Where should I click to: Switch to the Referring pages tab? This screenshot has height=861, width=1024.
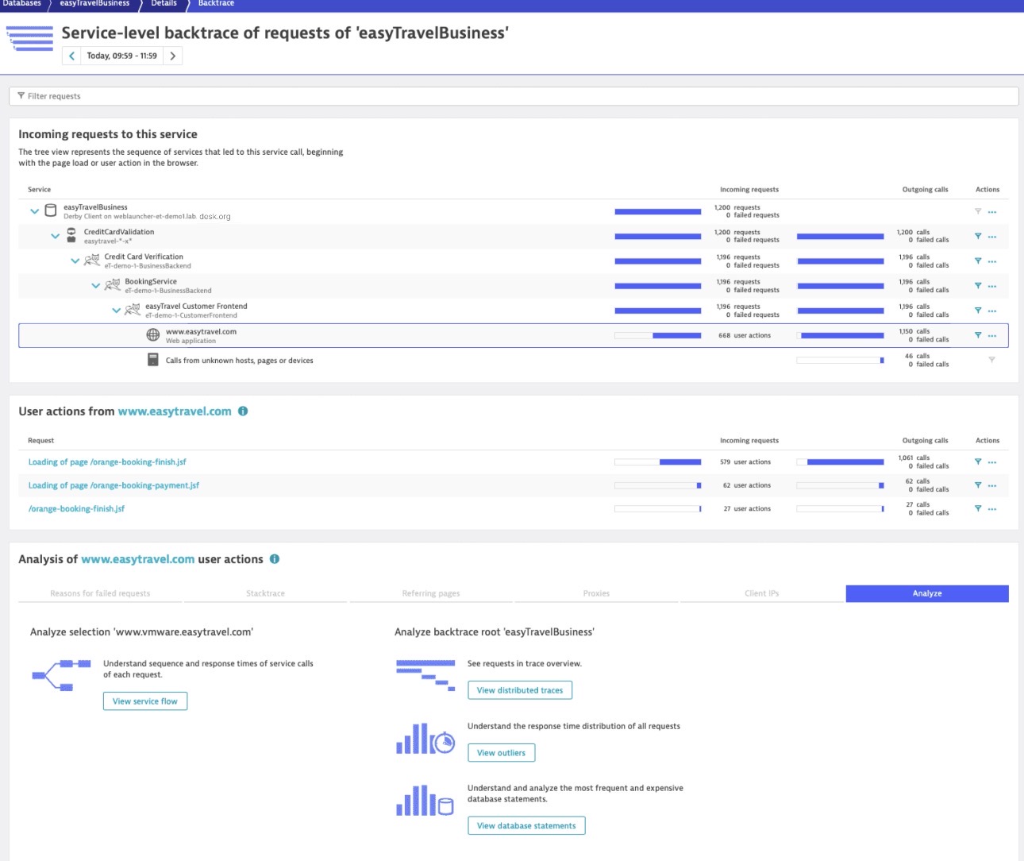[x=431, y=593]
